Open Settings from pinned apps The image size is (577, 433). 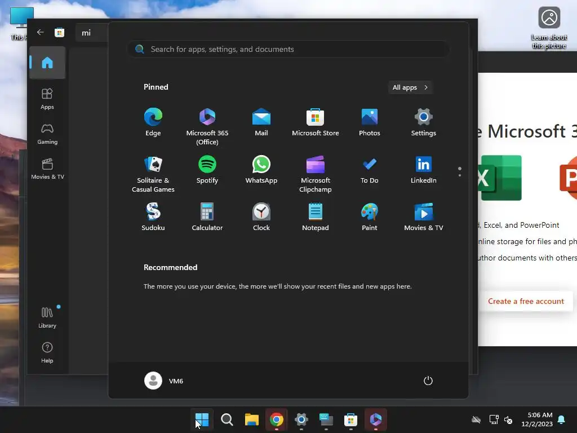pyautogui.click(x=424, y=122)
